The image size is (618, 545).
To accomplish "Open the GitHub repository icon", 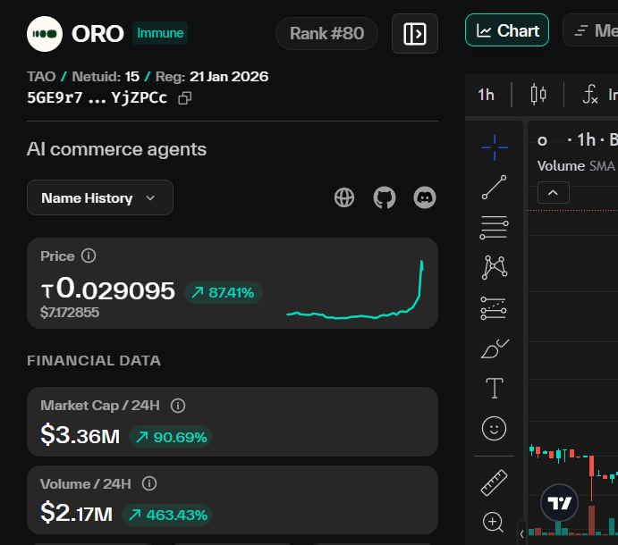I will [x=385, y=197].
